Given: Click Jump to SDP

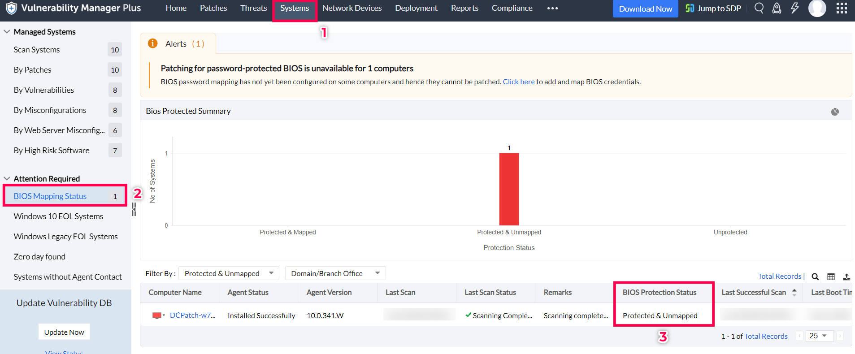Looking at the screenshot, I should 713,9.
